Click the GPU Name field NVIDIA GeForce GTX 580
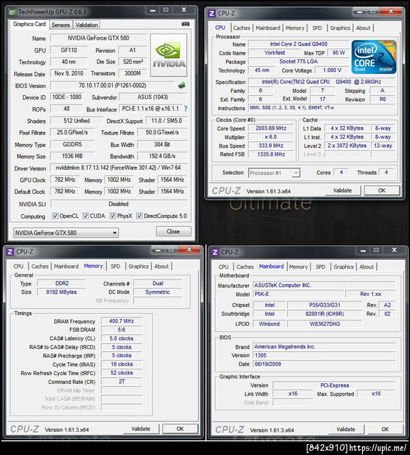Viewport: 410px width, 455px height. (x=98, y=38)
